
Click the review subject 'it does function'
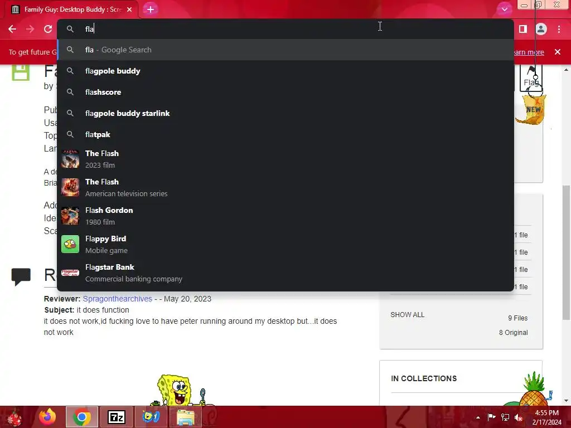pyautogui.click(x=103, y=310)
